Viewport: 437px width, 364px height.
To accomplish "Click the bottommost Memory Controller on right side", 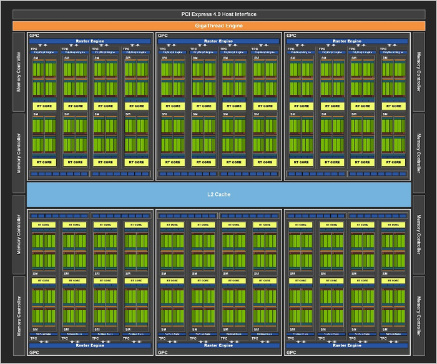I will click(x=418, y=315).
